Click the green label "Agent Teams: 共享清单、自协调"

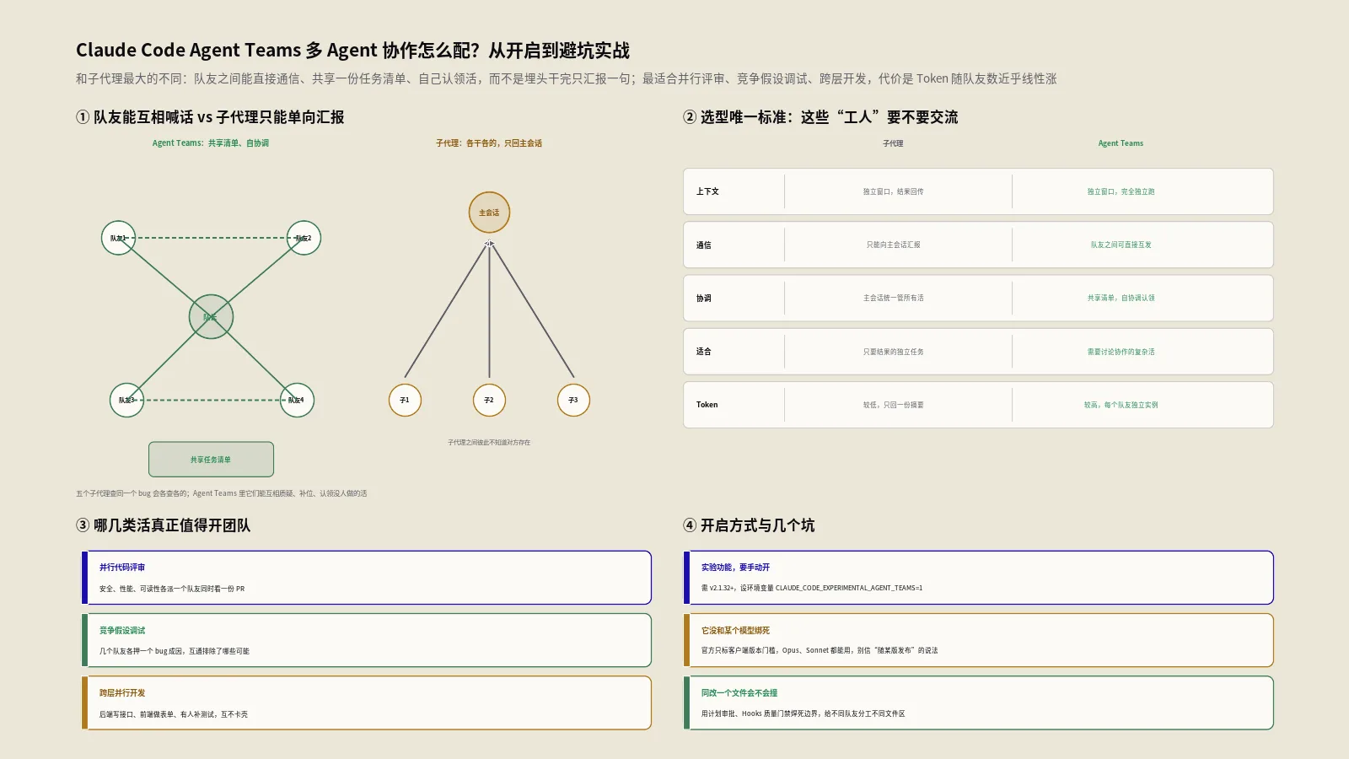tap(211, 143)
